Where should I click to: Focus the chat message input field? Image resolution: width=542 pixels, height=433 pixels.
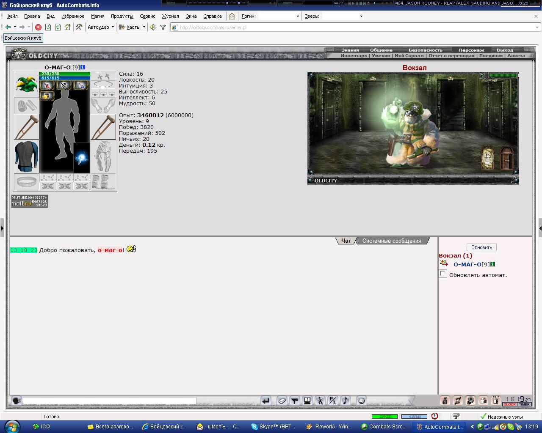pos(110,400)
